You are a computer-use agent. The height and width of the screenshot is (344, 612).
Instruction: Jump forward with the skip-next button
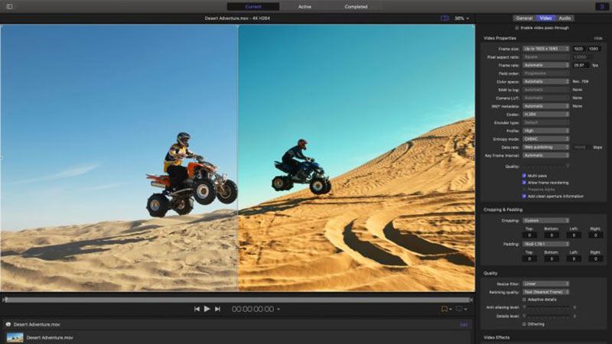217,309
